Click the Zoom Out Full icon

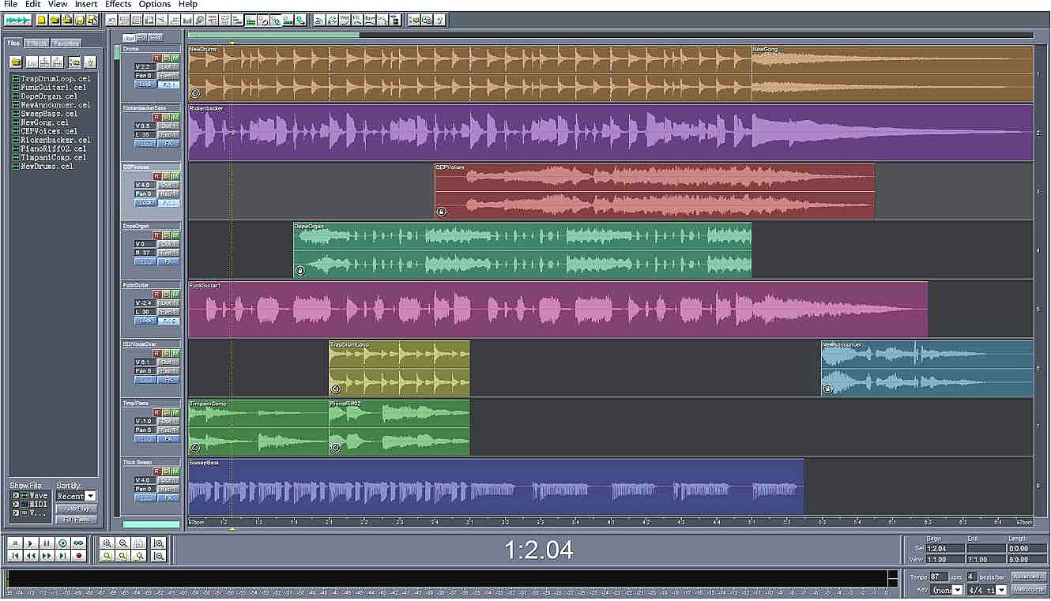139,543
